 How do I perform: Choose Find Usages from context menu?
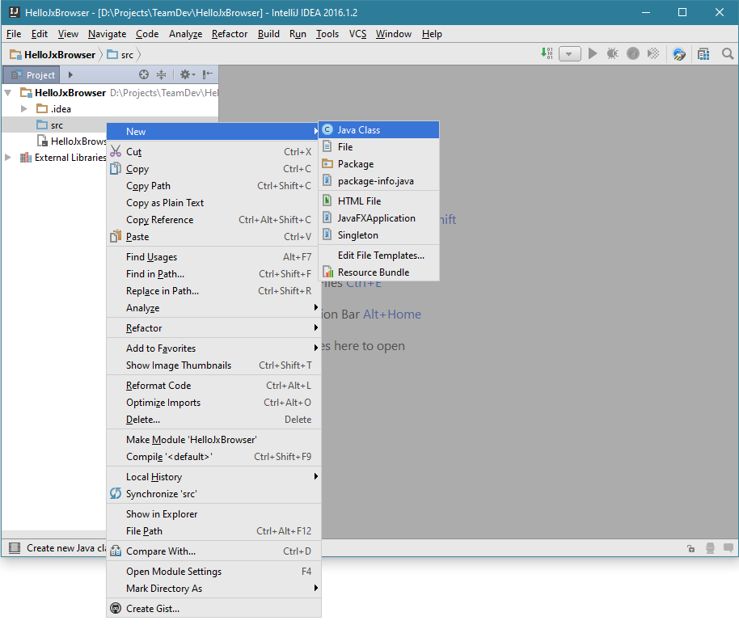point(214,257)
